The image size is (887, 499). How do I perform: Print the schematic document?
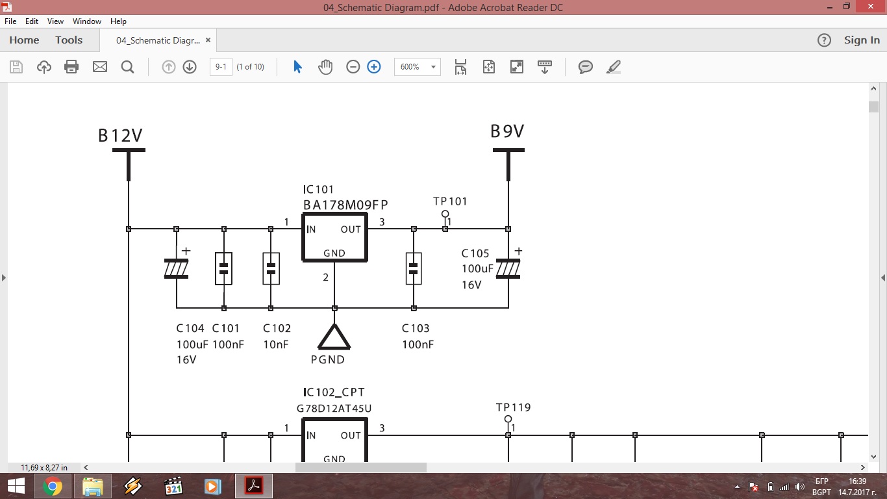pos(71,67)
